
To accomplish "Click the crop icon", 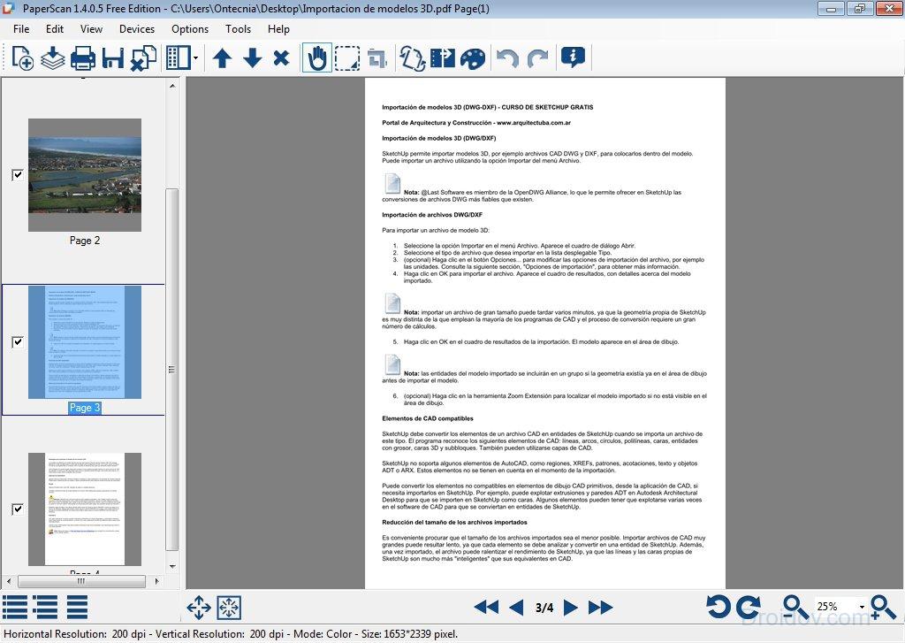I will [x=376, y=58].
